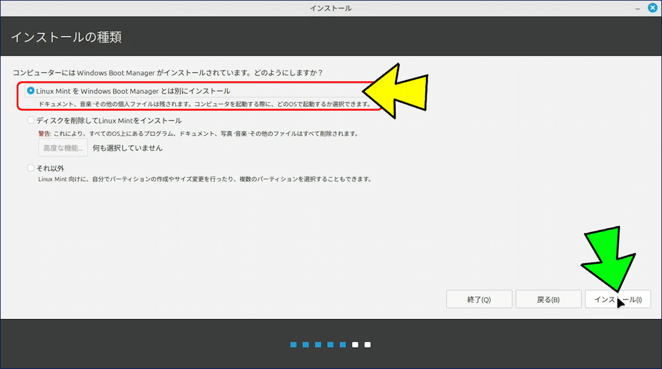Go back with the 戻る(B) button
The width and height of the screenshot is (662, 369).
[x=548, y=299]
